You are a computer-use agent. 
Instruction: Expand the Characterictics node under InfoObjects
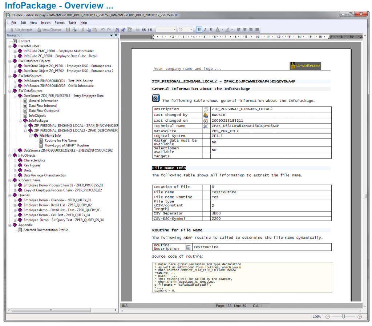pos(15,160)
